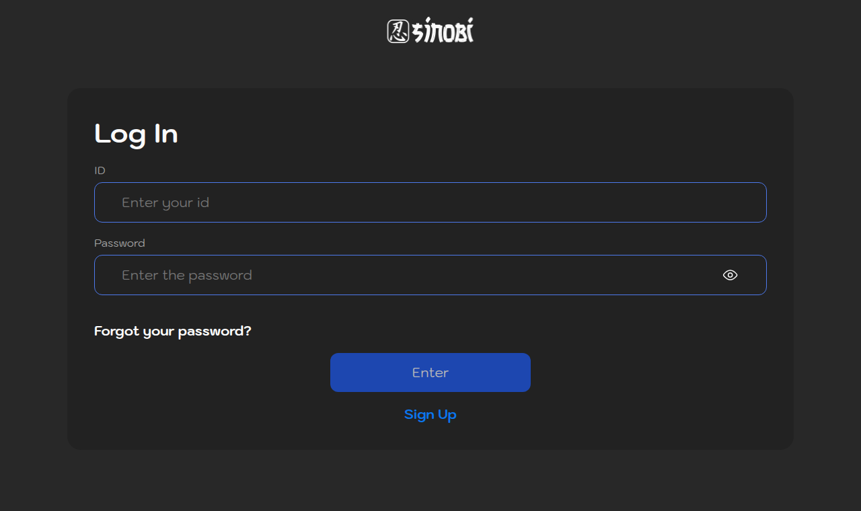Click the "Enter your id" placeholder text
This screenshot has width=861, height=511.
point(165,203)
